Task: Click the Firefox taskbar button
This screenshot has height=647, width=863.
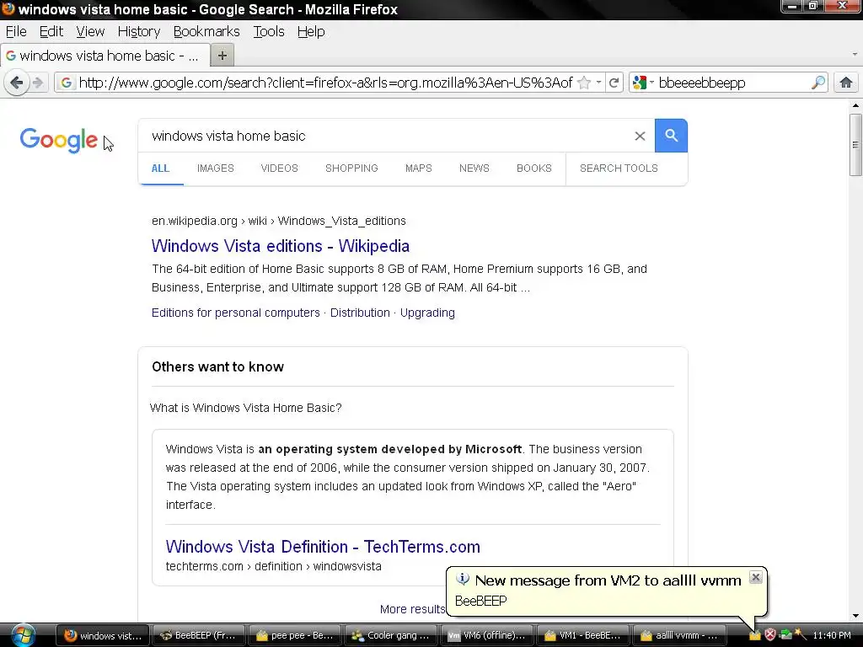Action: click(102, 635)
